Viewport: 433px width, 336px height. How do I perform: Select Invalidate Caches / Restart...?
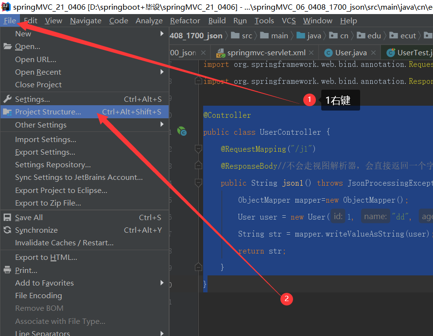pyautogui.click(x=85, y=242)
